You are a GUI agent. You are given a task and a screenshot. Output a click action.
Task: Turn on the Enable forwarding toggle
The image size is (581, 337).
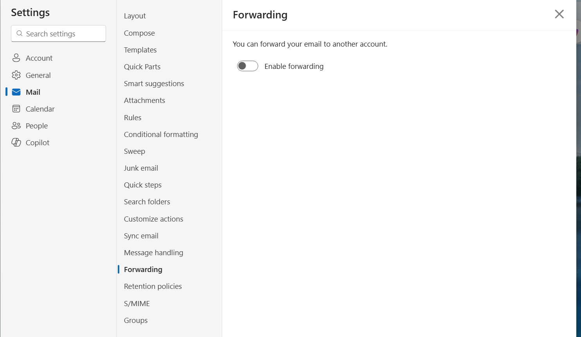click(x=248, y=66)
